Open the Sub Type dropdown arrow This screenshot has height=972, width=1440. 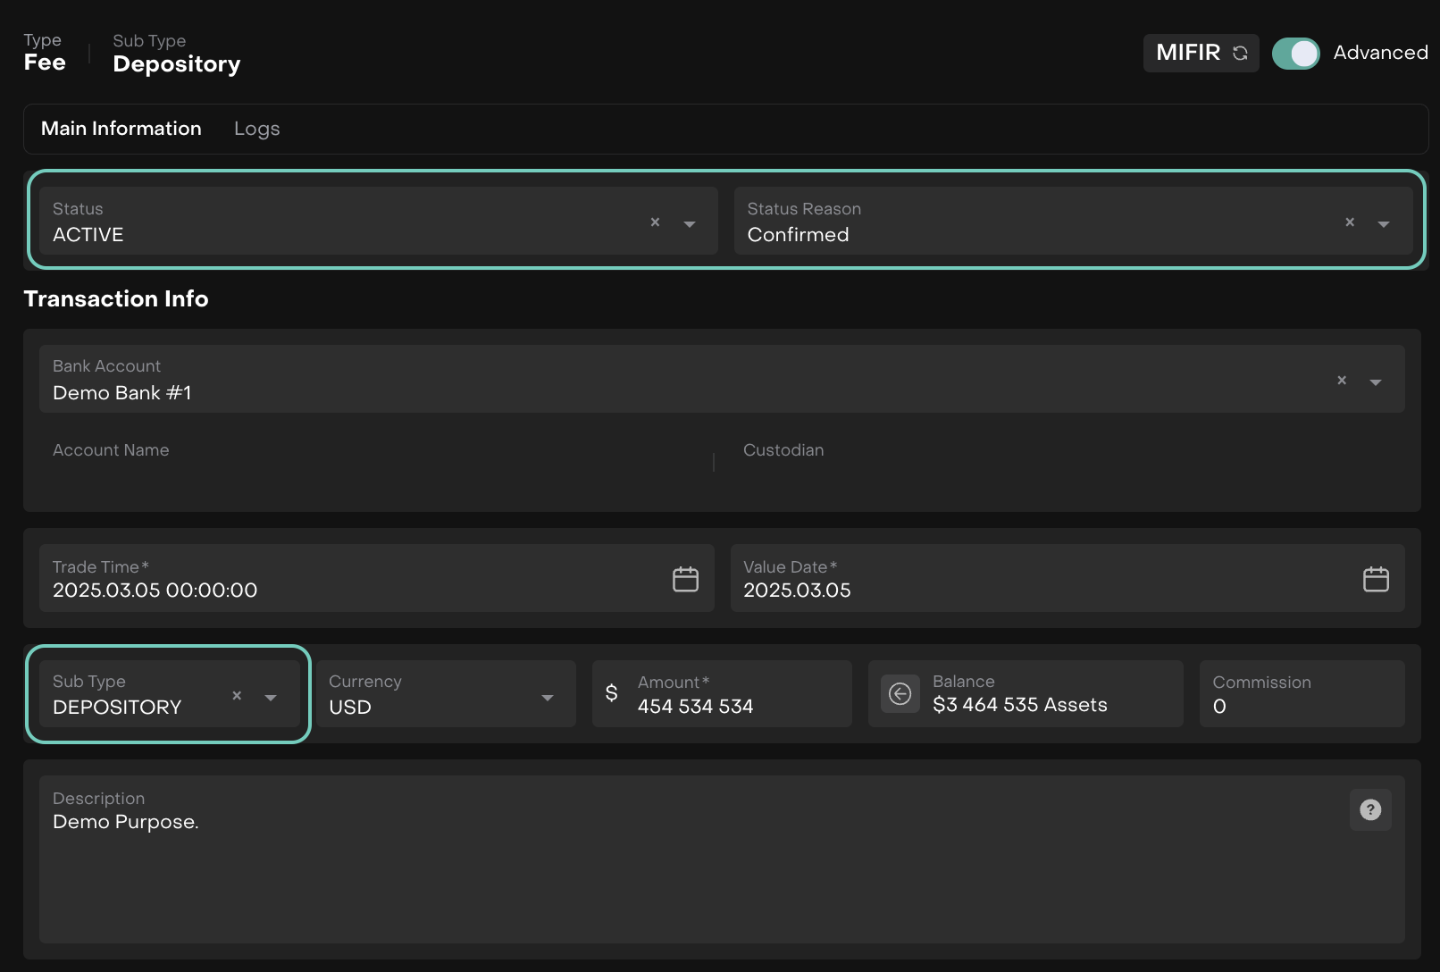click(x=271, y=698)
